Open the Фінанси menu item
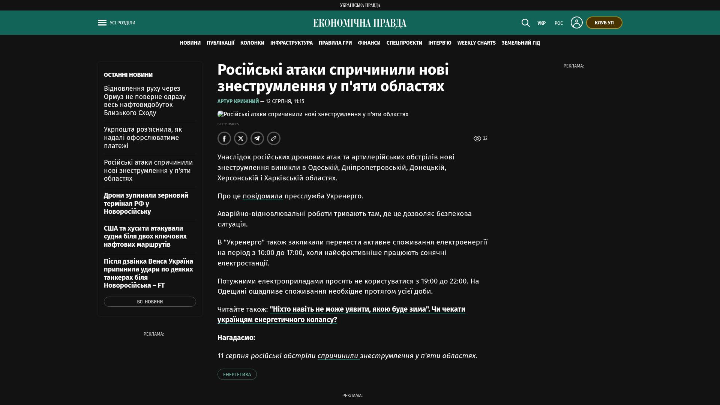 (369, 43)
